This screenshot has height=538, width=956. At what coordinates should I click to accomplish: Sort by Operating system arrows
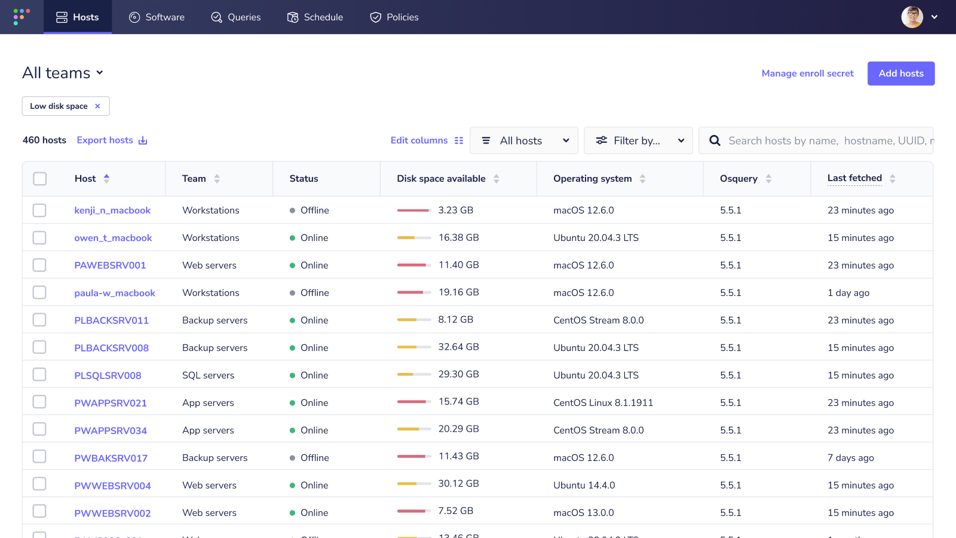point(642,179)
